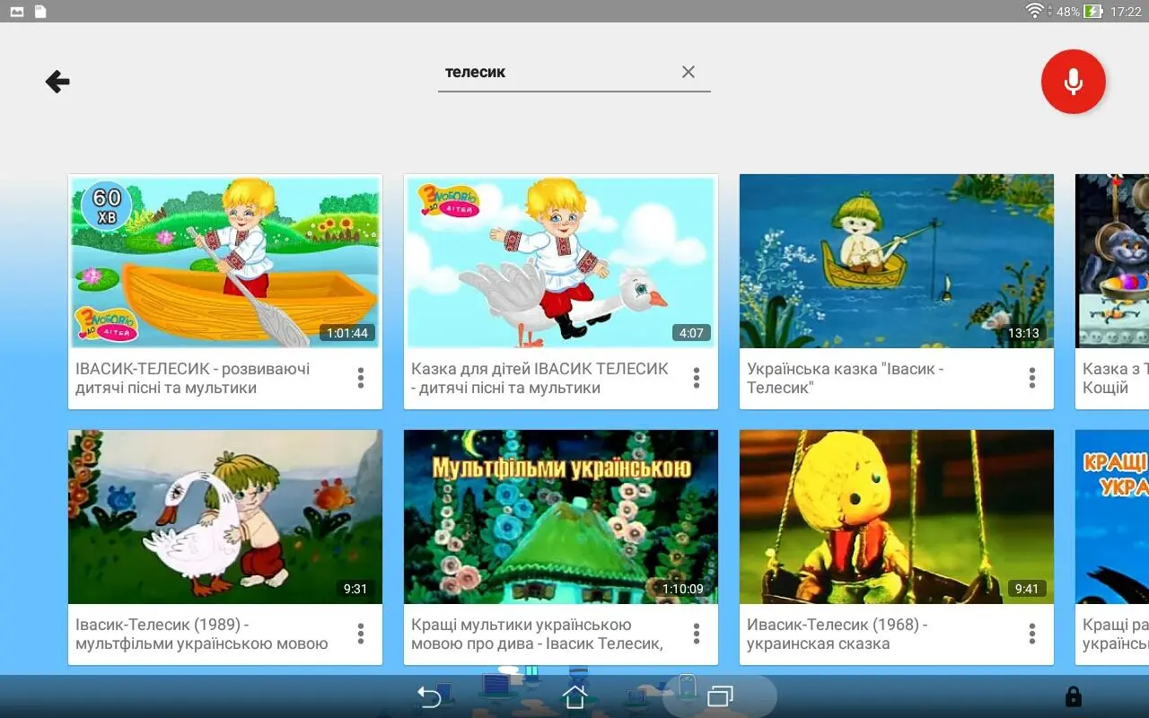Open the picture notification icon in status bar
The height and width of the screenshot is (718, 1149).
(17, 12)
